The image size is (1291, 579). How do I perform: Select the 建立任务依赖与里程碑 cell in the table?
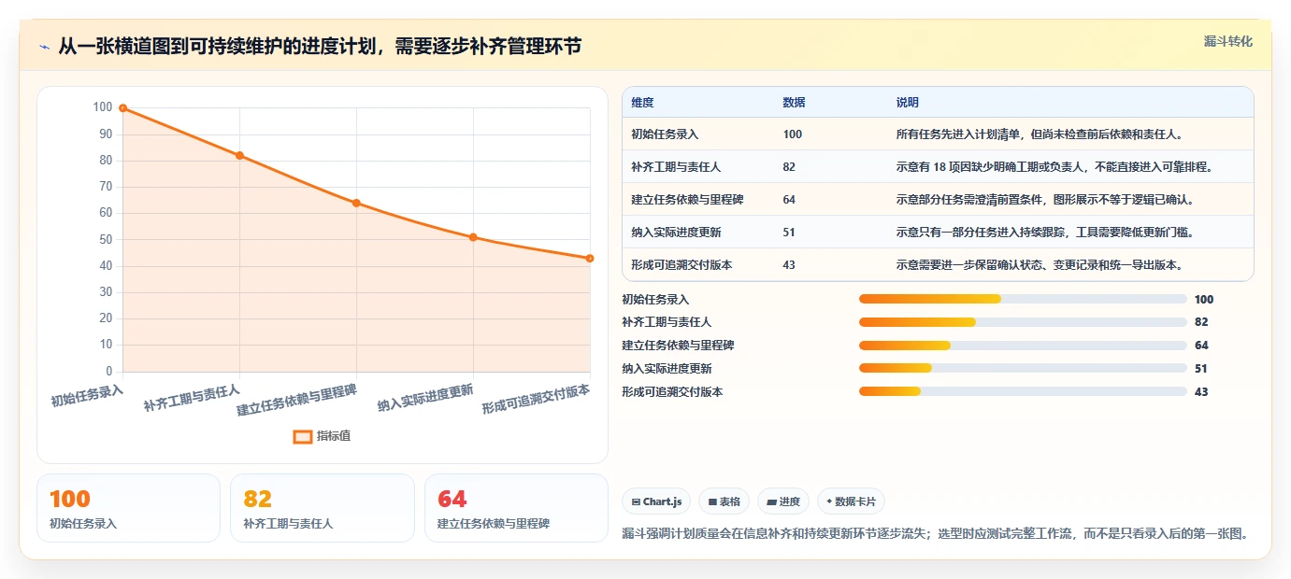(x=687, y=200)
